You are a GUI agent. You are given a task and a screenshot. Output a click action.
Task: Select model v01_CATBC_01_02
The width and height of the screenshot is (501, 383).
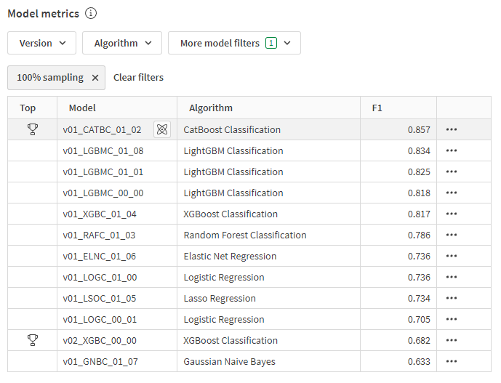[102, 129]
